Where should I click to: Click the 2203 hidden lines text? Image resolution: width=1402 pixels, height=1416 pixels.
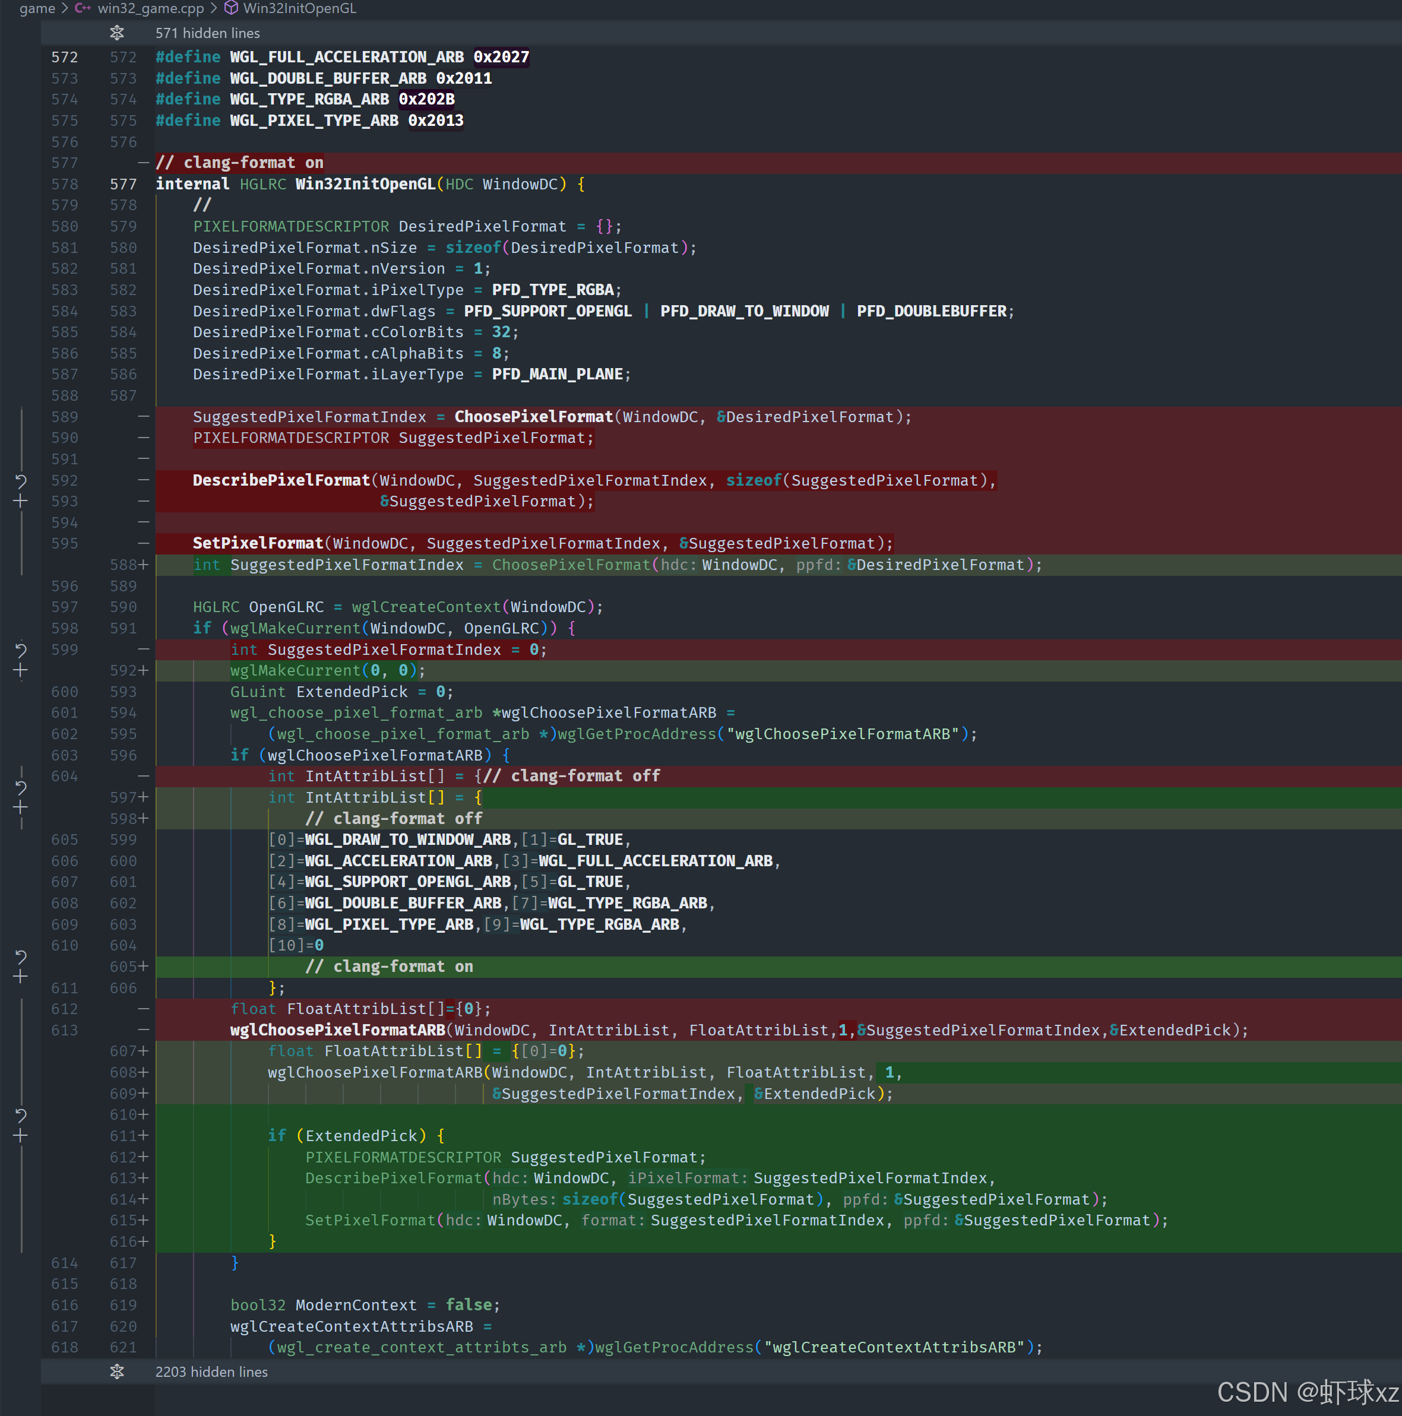tap(211, 1371)
